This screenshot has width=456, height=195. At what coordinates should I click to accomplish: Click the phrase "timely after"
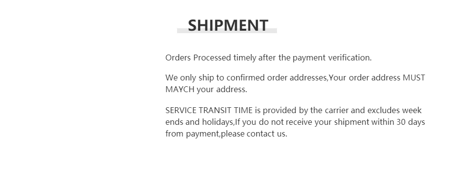254,58
